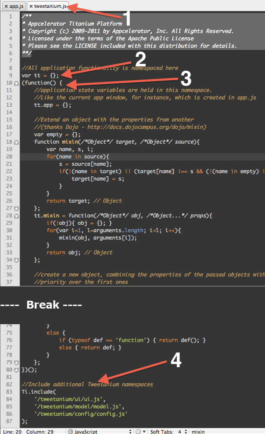Image resolution: width=265 pixels, height=434 pixels.
Task: Click the 'Ti.include(' line
Action: (x=39, y=391)
